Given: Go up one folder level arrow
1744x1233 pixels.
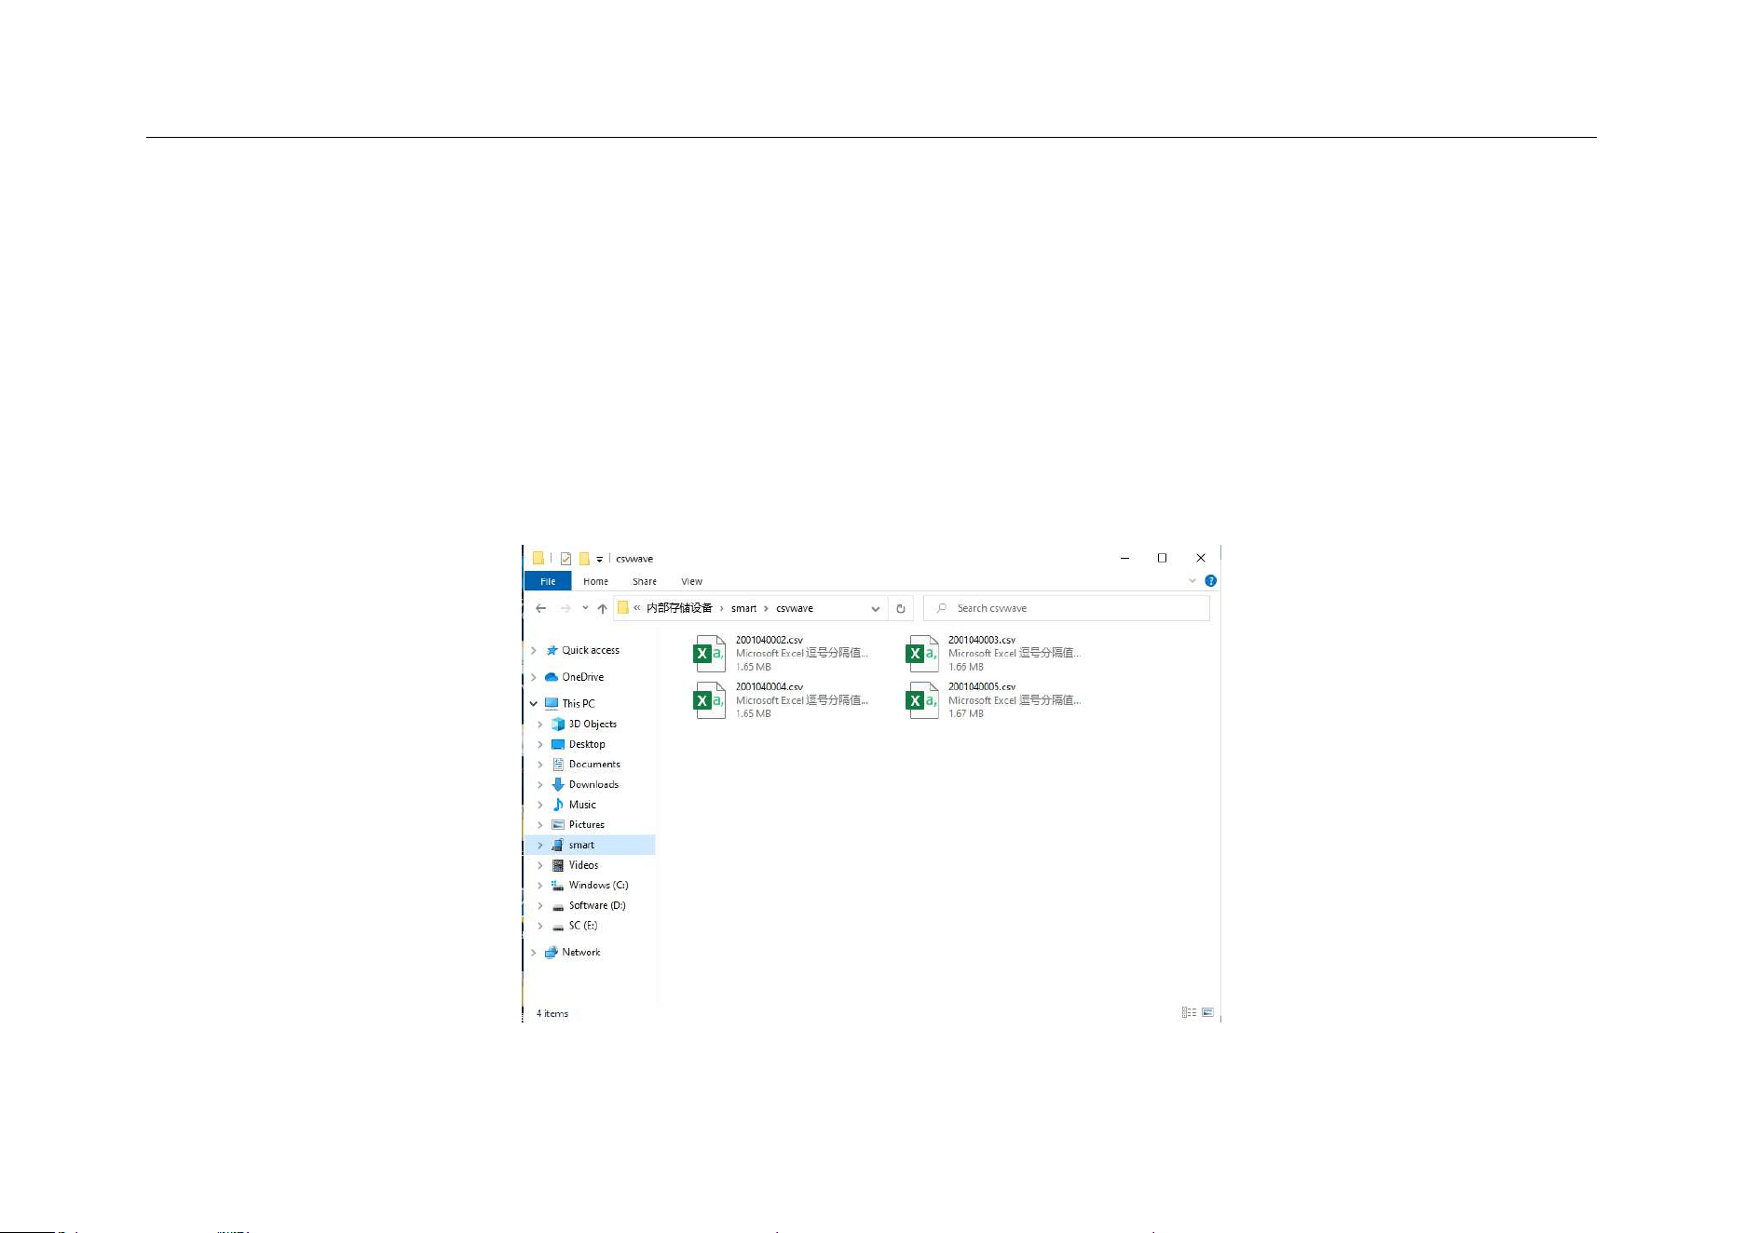Looking at the screenshot, I should tap(603, 608).
